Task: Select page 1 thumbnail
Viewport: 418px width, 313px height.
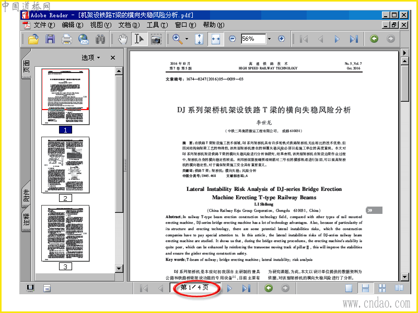Action: (x=65, y=97)
